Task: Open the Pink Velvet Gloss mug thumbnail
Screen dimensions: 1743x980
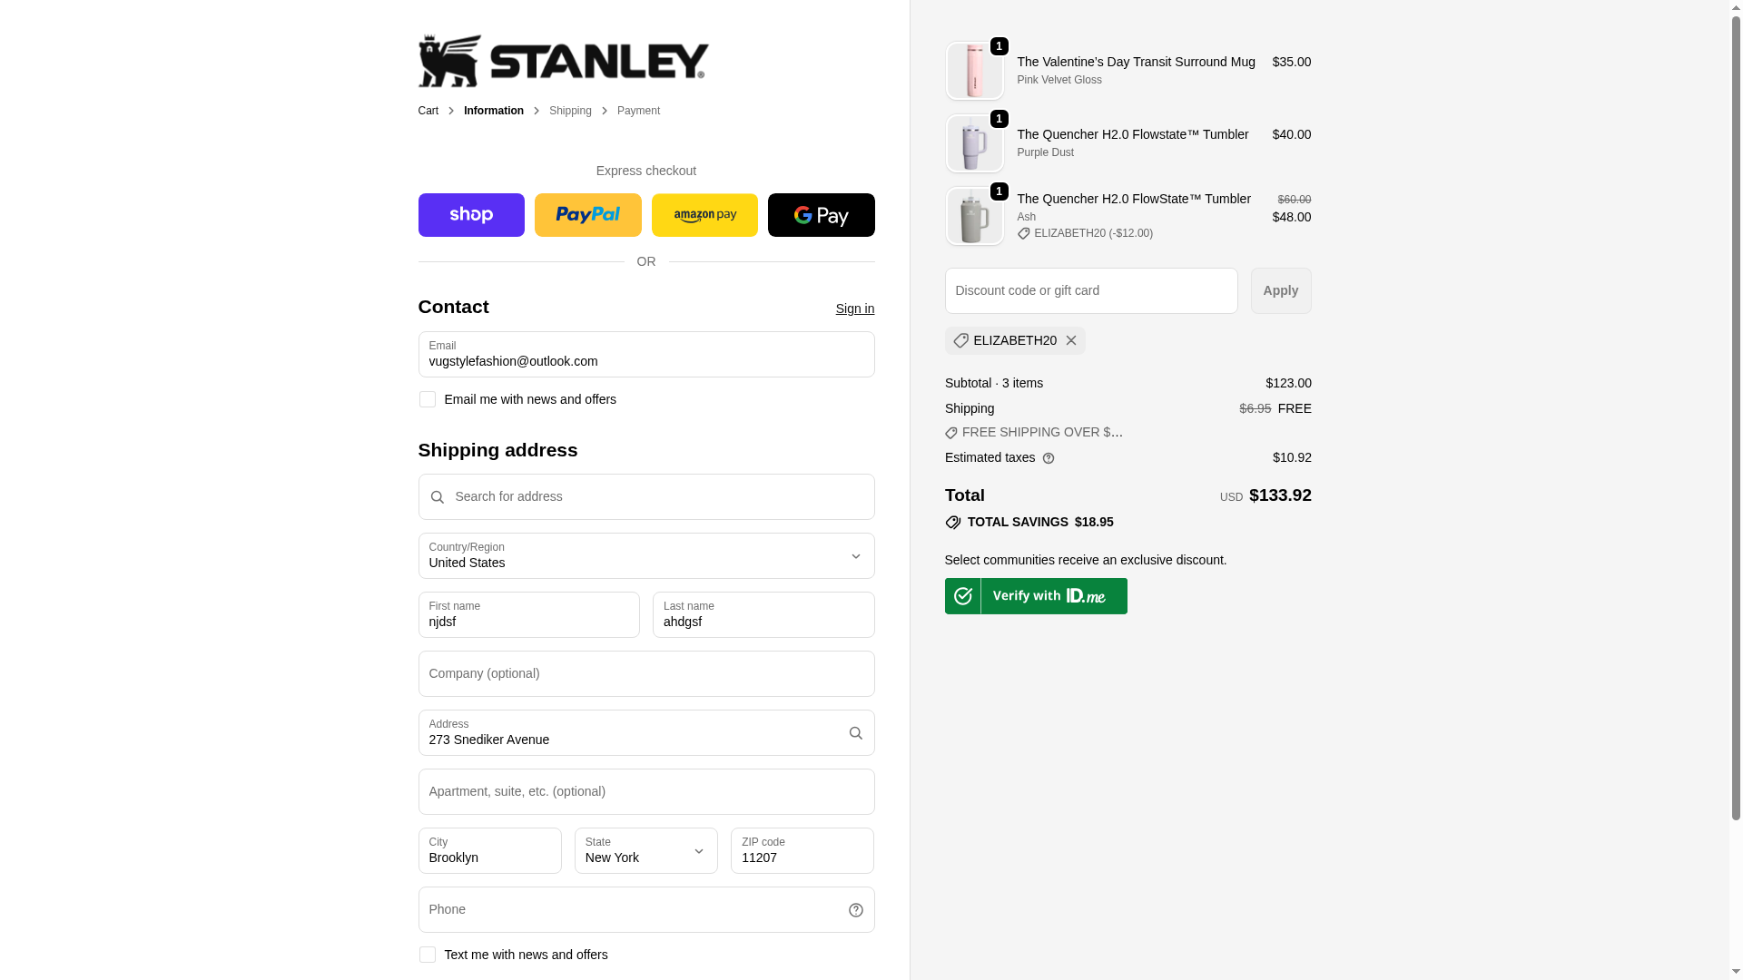Action: point(974,71)
